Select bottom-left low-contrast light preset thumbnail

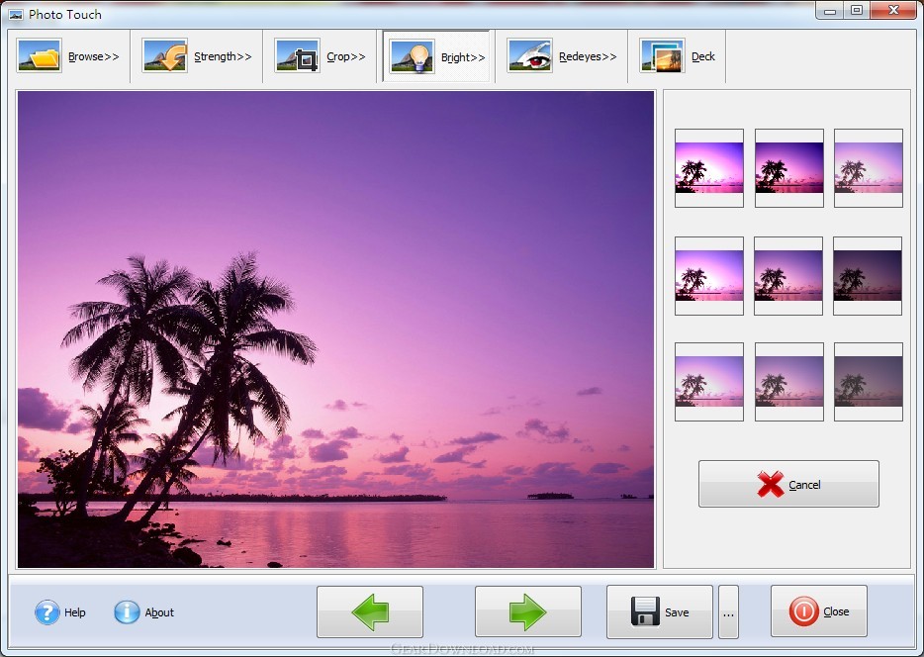point(709,382)
